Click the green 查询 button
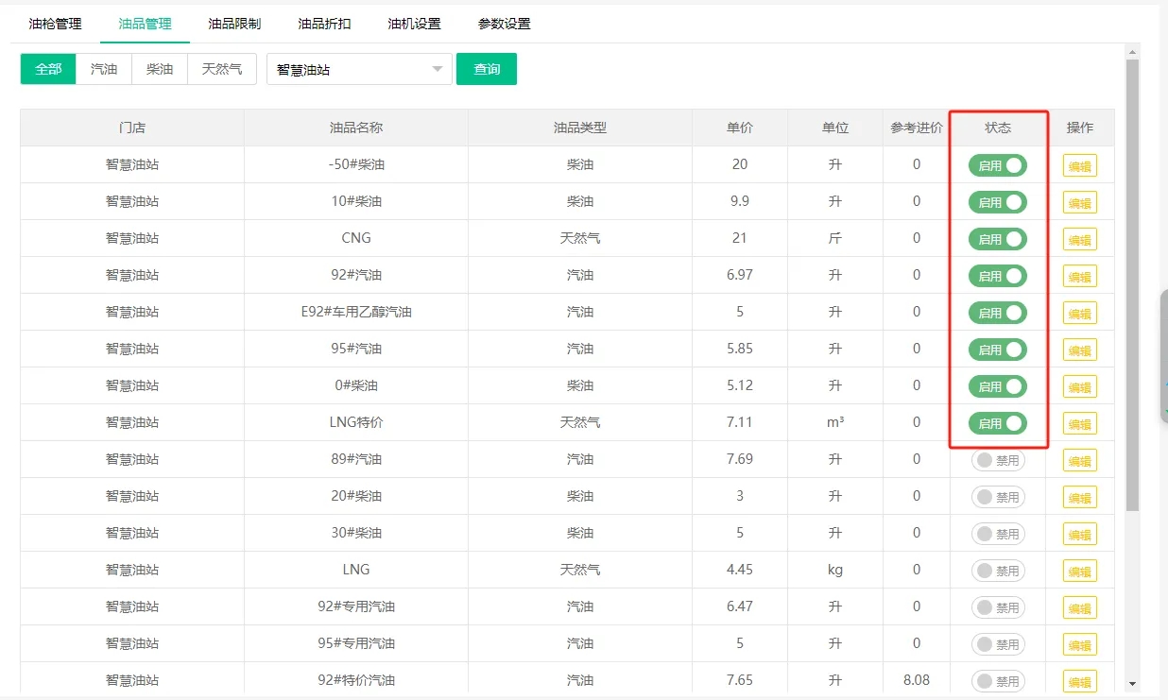The image size is (1168, 700). [486, 69]
